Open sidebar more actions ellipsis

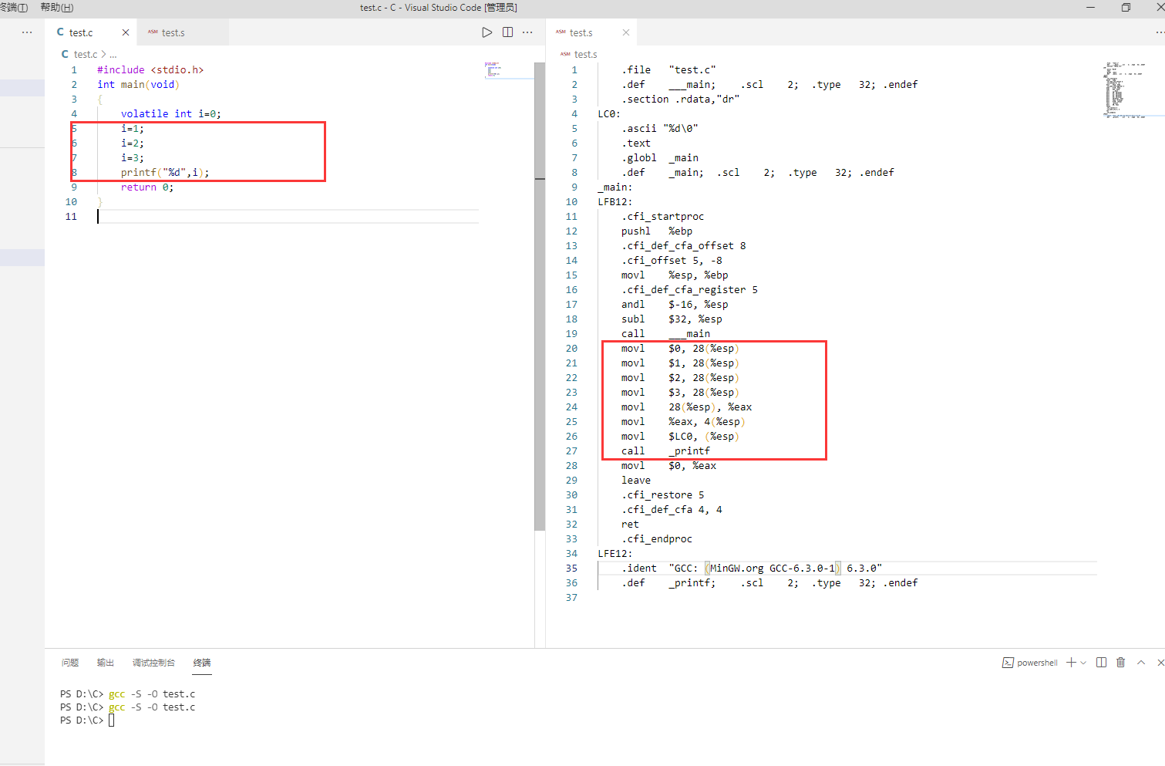pos(27,32)
